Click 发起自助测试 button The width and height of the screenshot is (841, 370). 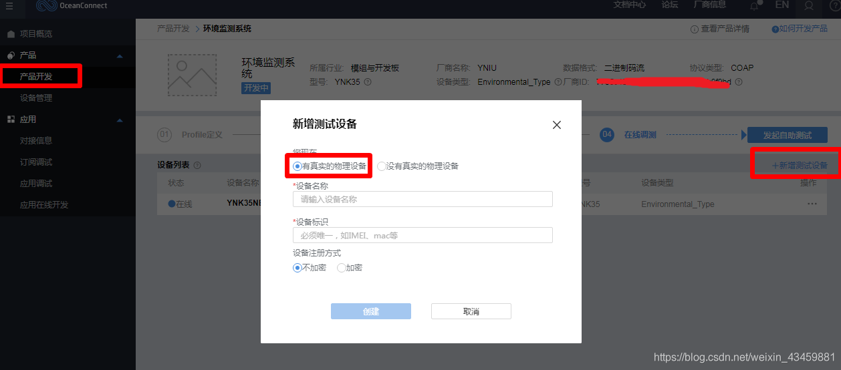point(788,135)
